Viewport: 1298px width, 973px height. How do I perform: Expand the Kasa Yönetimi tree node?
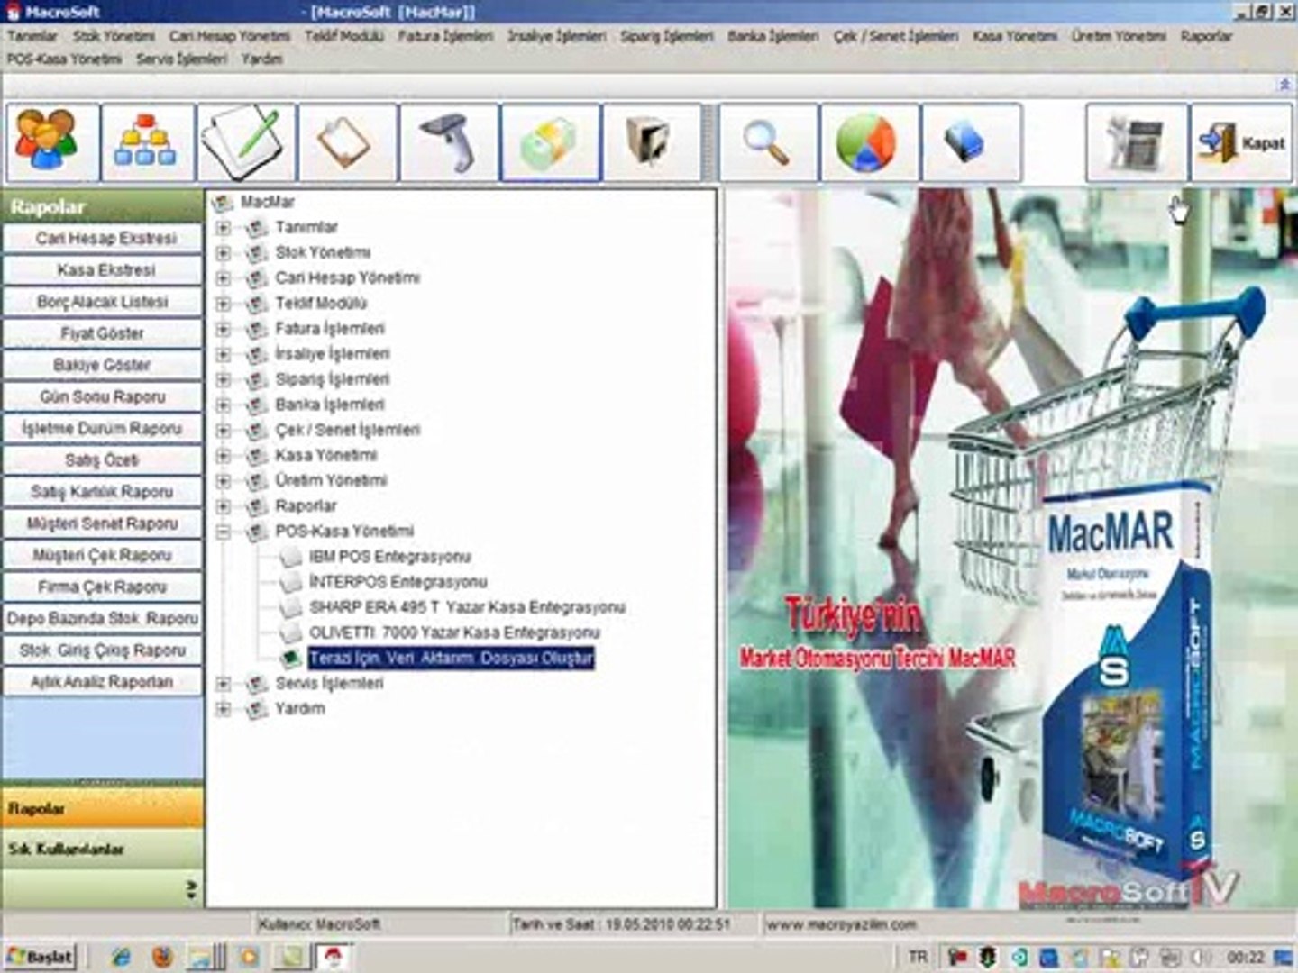point(223,456)
